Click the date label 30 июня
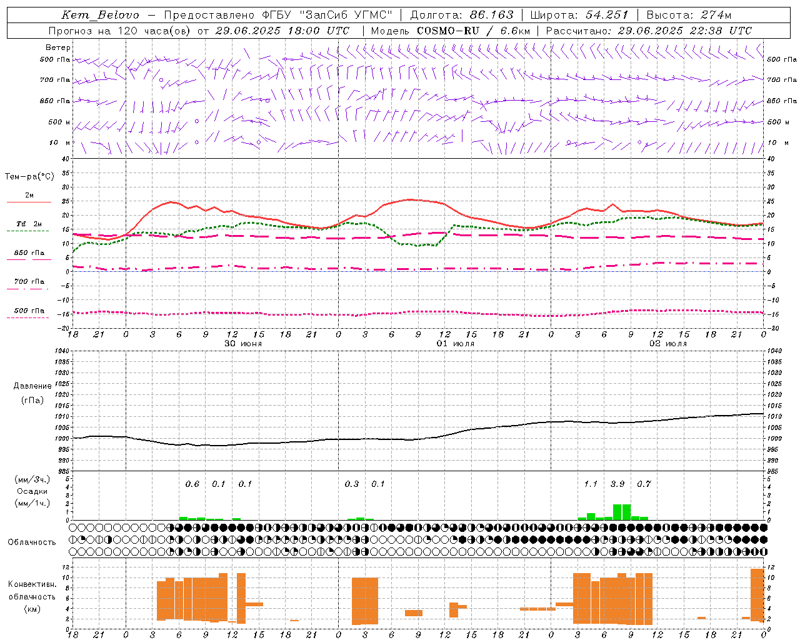The height and width of the screenshot is (640, 800). (x=243, y=344)
